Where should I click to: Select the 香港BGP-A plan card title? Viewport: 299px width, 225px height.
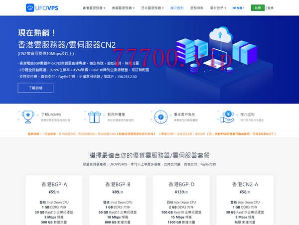click(54, 184)
